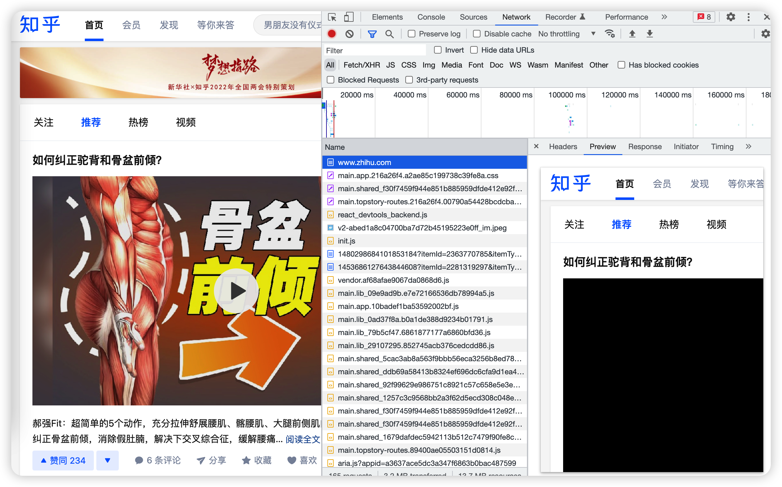
Task: Import HAR file with upload arrow
Action: coord(632,34)
